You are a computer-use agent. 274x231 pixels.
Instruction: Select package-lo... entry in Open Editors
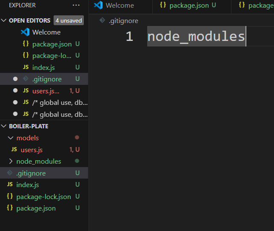pyautogui.click(x=52, y=56)
